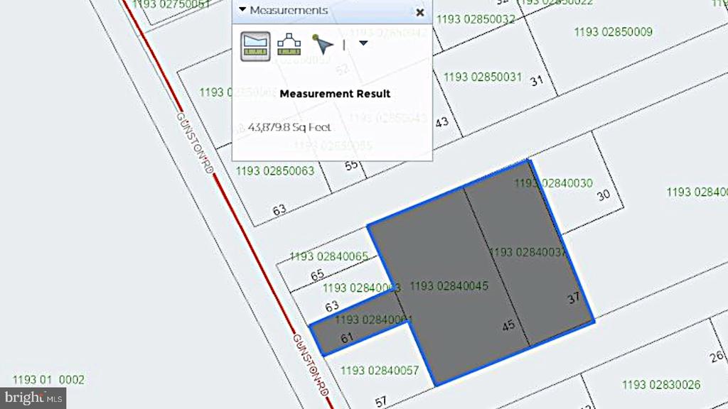Image resolution: width=728 pixels, height=409 pixels.
Task: Click parcel label 1193 02840037
Action: pyautogui.click(x=528, y=252)
